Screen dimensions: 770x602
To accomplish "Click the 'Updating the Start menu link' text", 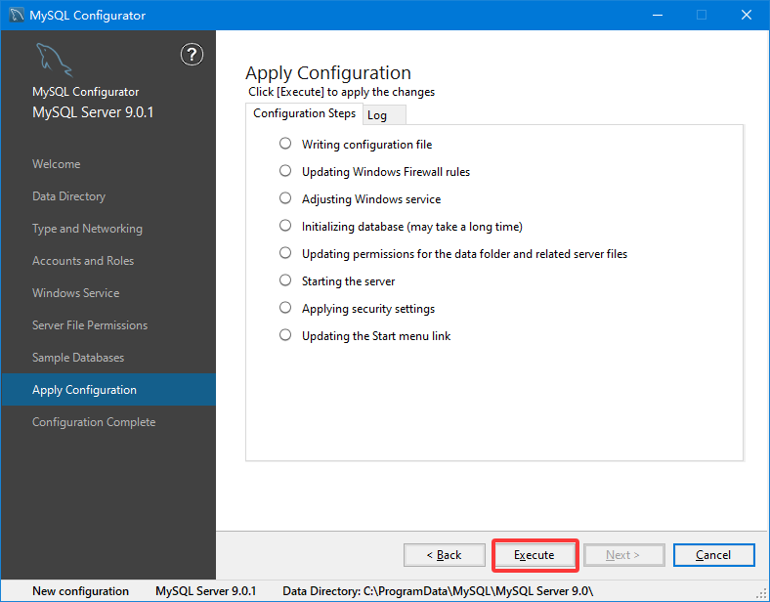I will pos(376,336).
